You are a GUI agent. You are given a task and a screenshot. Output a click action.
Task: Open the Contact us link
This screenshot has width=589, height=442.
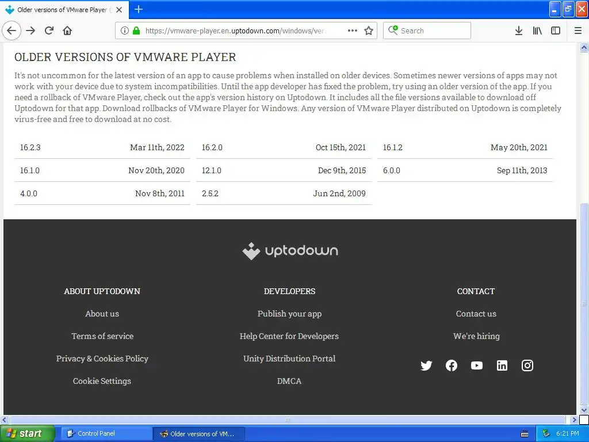pyautogui.click(x=476, y=314)
